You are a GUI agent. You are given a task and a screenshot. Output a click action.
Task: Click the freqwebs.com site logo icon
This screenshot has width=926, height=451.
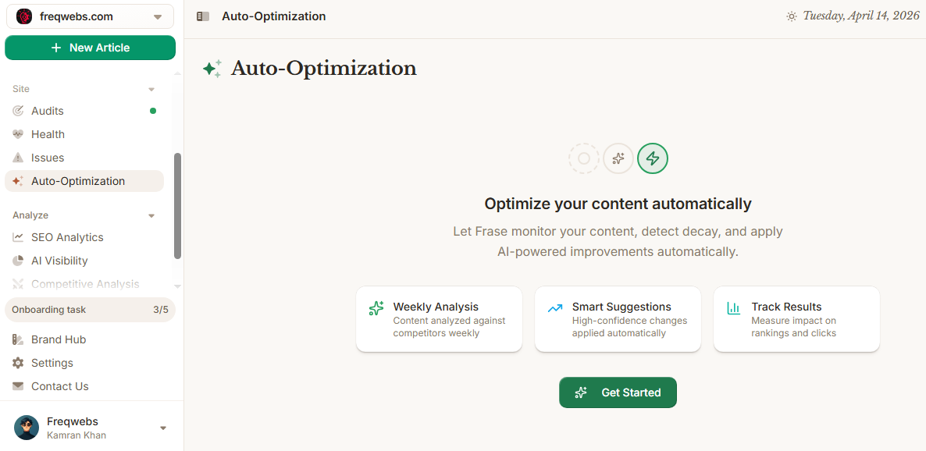tap(24, 16)
